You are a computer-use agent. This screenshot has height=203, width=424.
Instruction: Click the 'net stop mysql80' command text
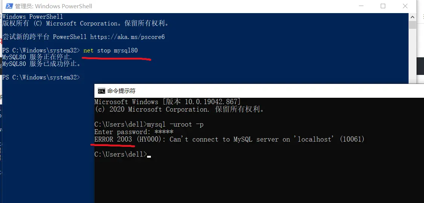[111, 50]
